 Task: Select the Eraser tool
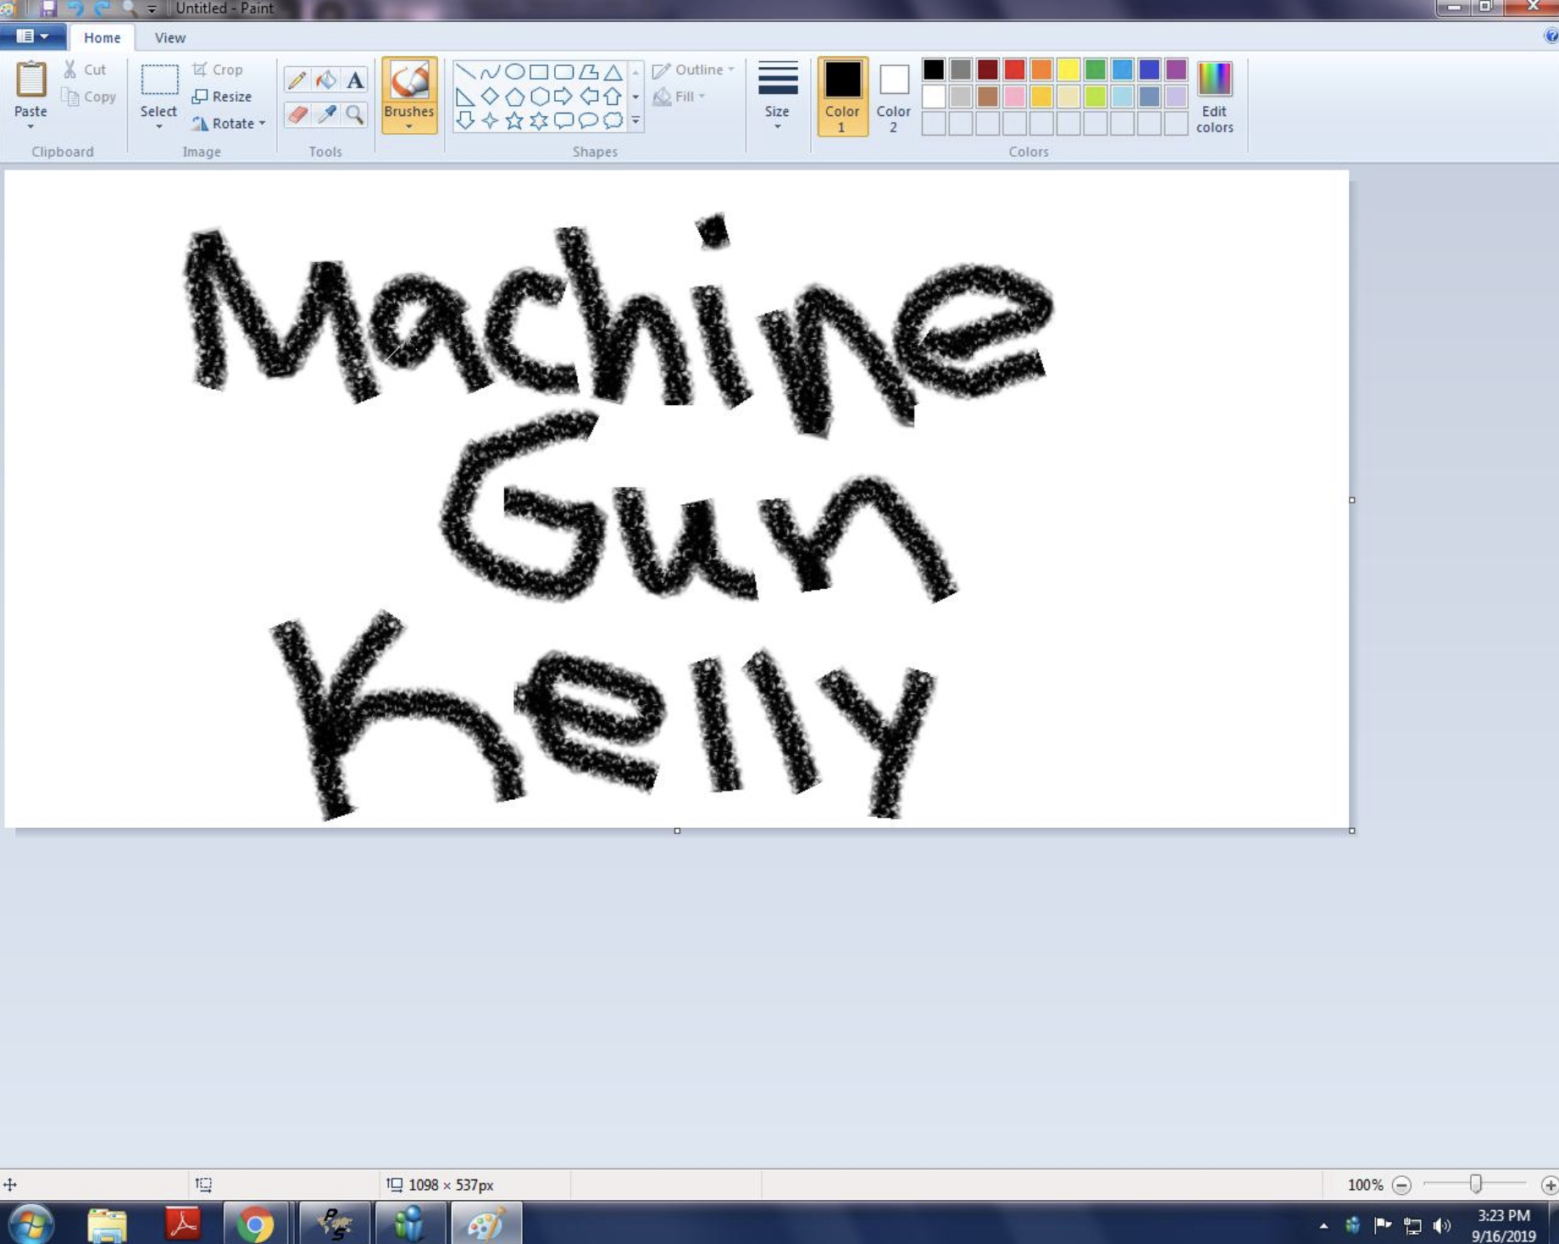tap(297, 114)
